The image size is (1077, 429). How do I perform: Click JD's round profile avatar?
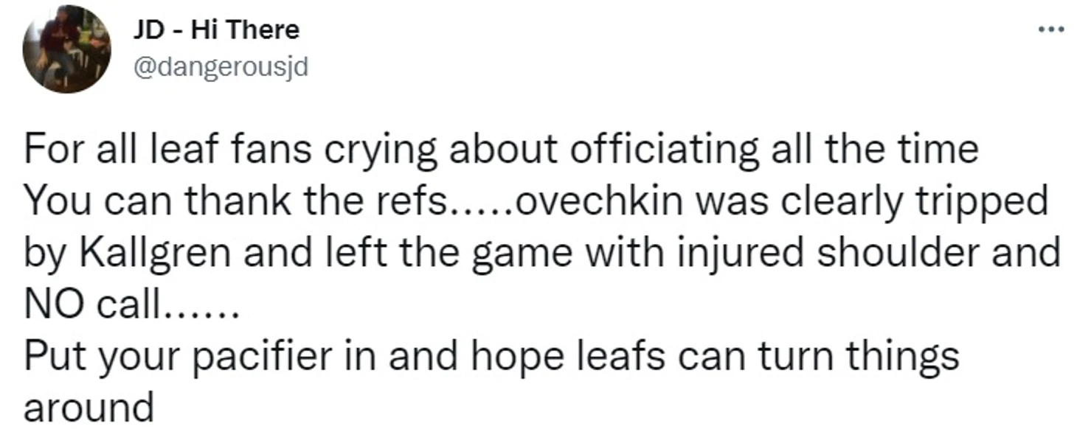66,49
